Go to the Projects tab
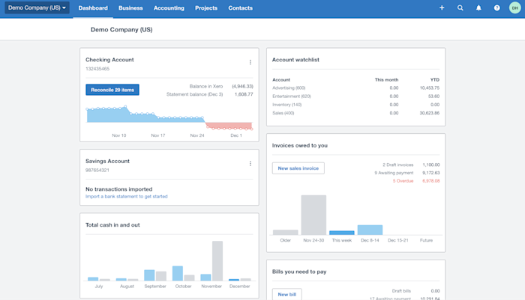Viewport: 525px width, 300px height. (206, 8)
